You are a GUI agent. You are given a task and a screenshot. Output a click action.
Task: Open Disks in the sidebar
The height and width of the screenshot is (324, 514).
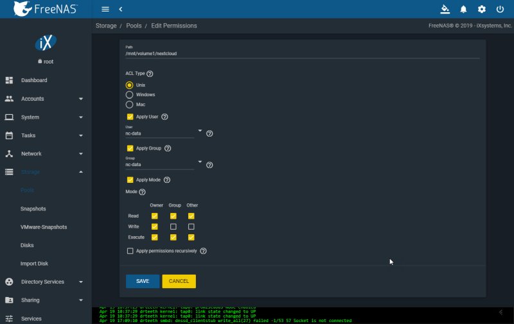point(27,245)
